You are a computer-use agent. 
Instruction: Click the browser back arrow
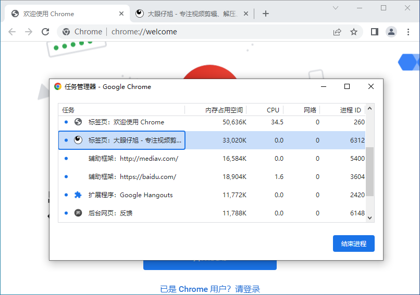(x=12, y=32)
